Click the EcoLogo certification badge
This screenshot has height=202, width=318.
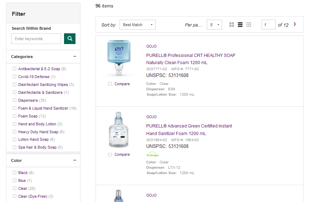tap(152, 154)
